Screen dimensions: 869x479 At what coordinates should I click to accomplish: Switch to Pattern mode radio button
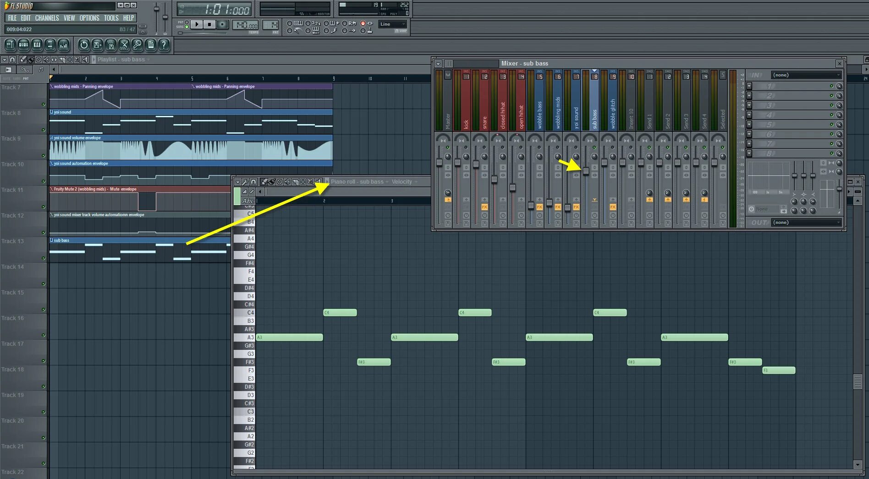tap(187, 22)
